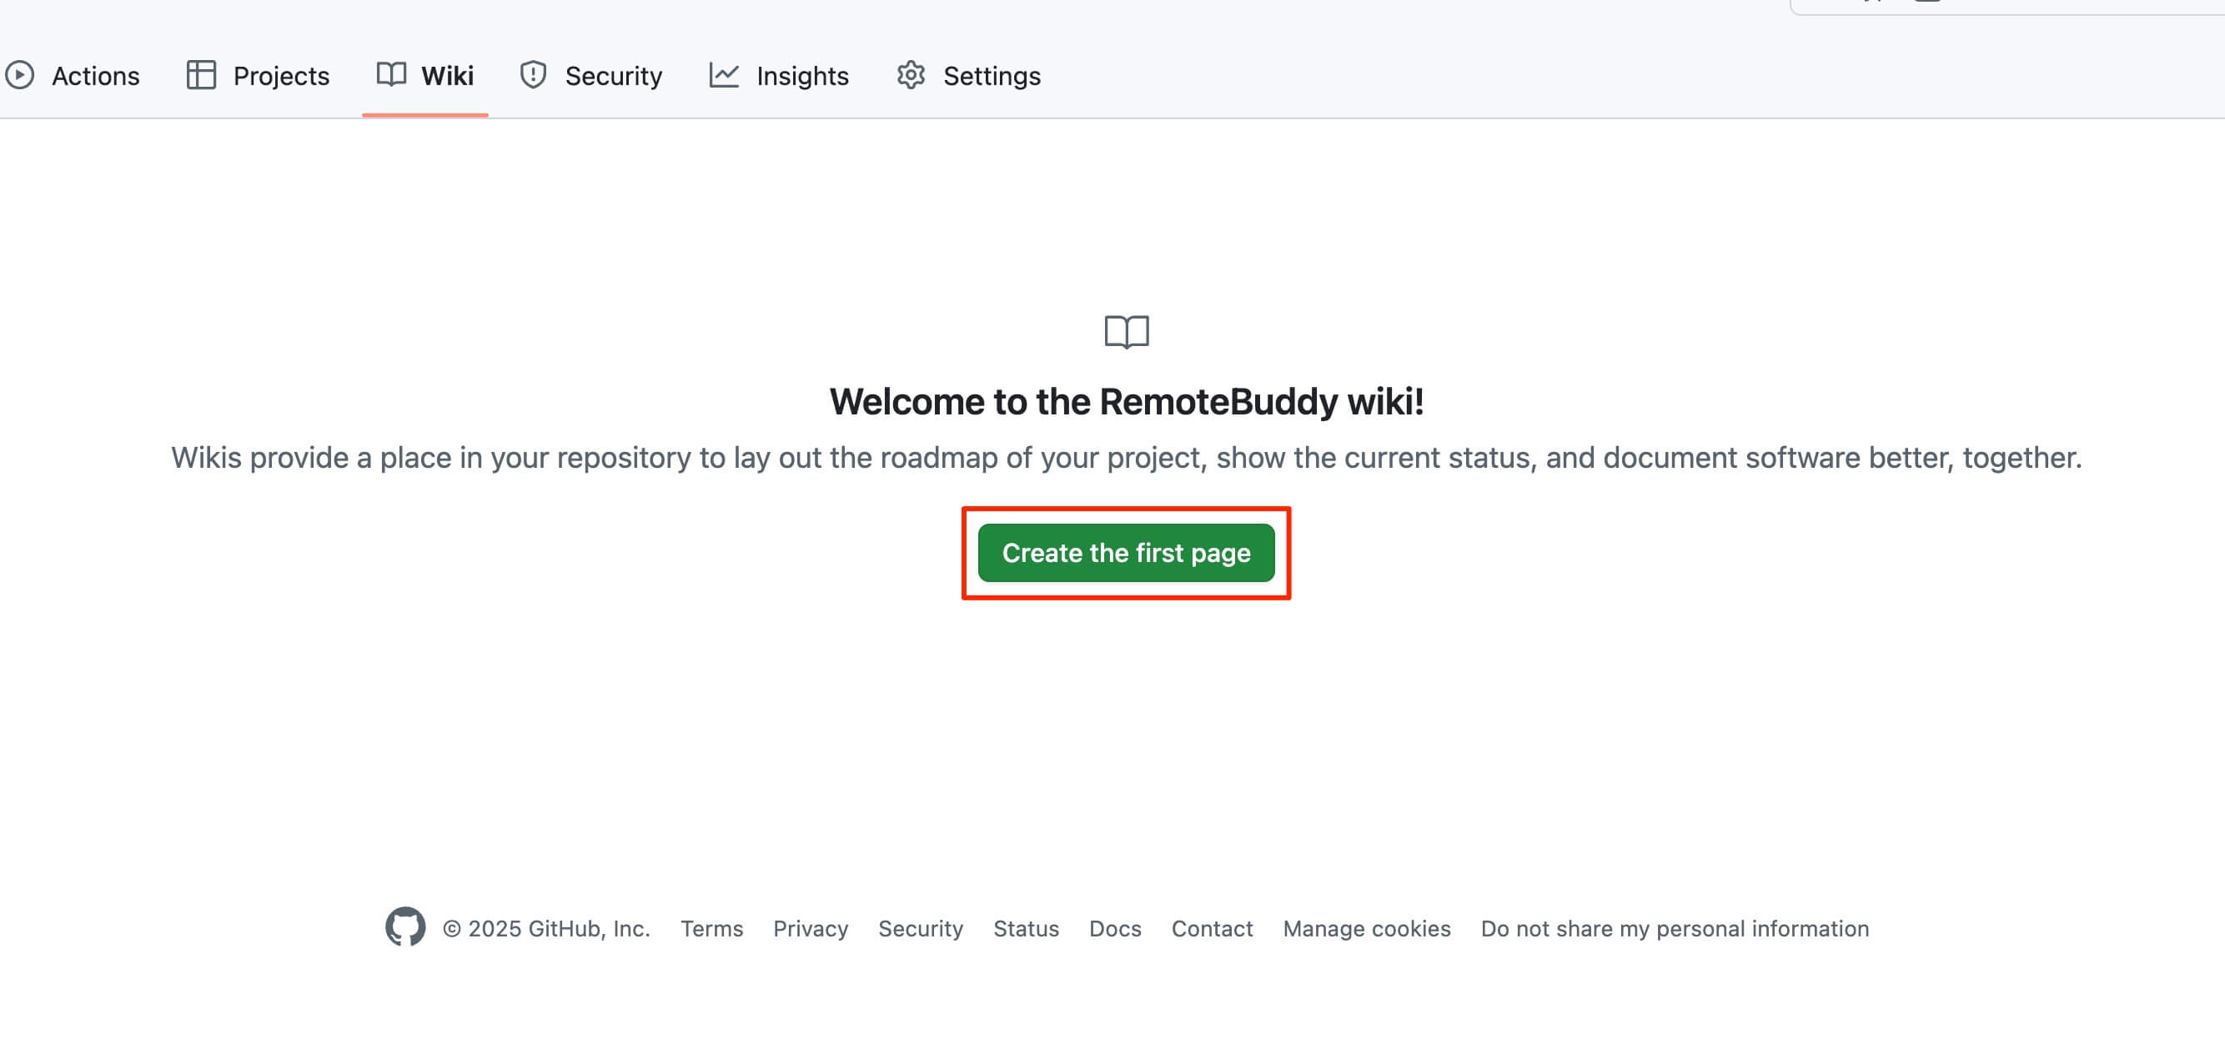Click Manage cookies in footer
Image resolution: width=2225 pixels, height=1044 pixels.
(1366, 928)
